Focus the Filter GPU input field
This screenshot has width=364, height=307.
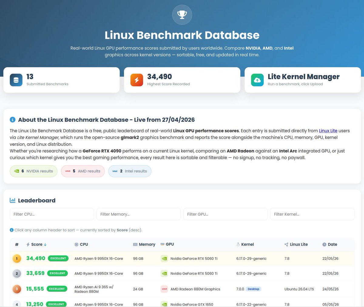point(225,214)
